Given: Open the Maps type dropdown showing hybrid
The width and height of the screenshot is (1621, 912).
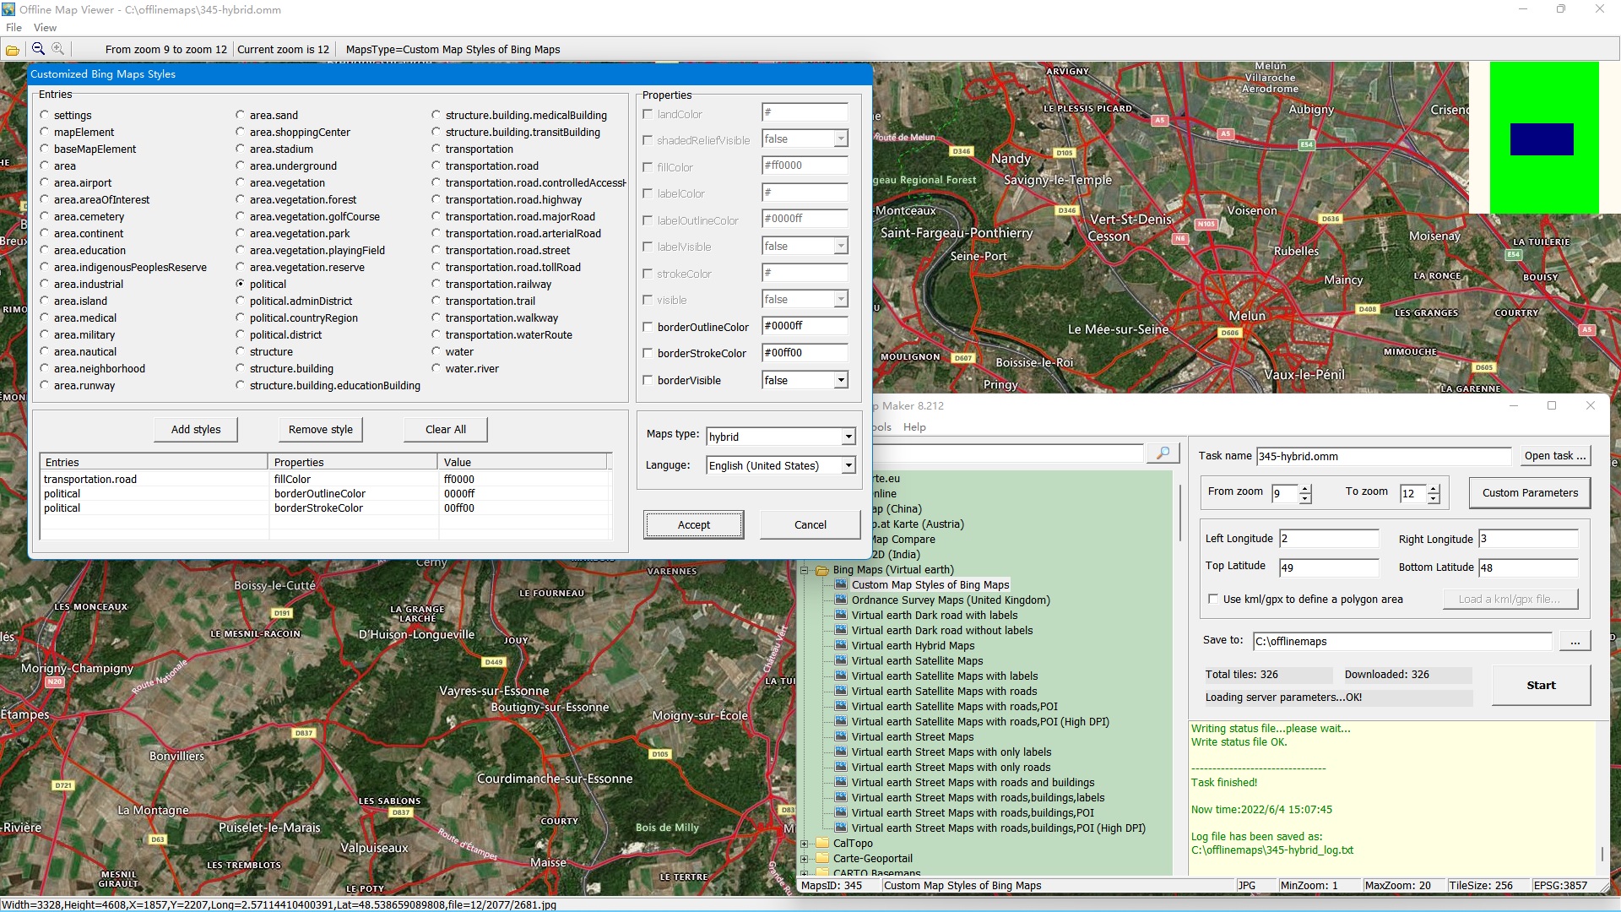Looking at the screenshot, I should click(x=848, y=437).
